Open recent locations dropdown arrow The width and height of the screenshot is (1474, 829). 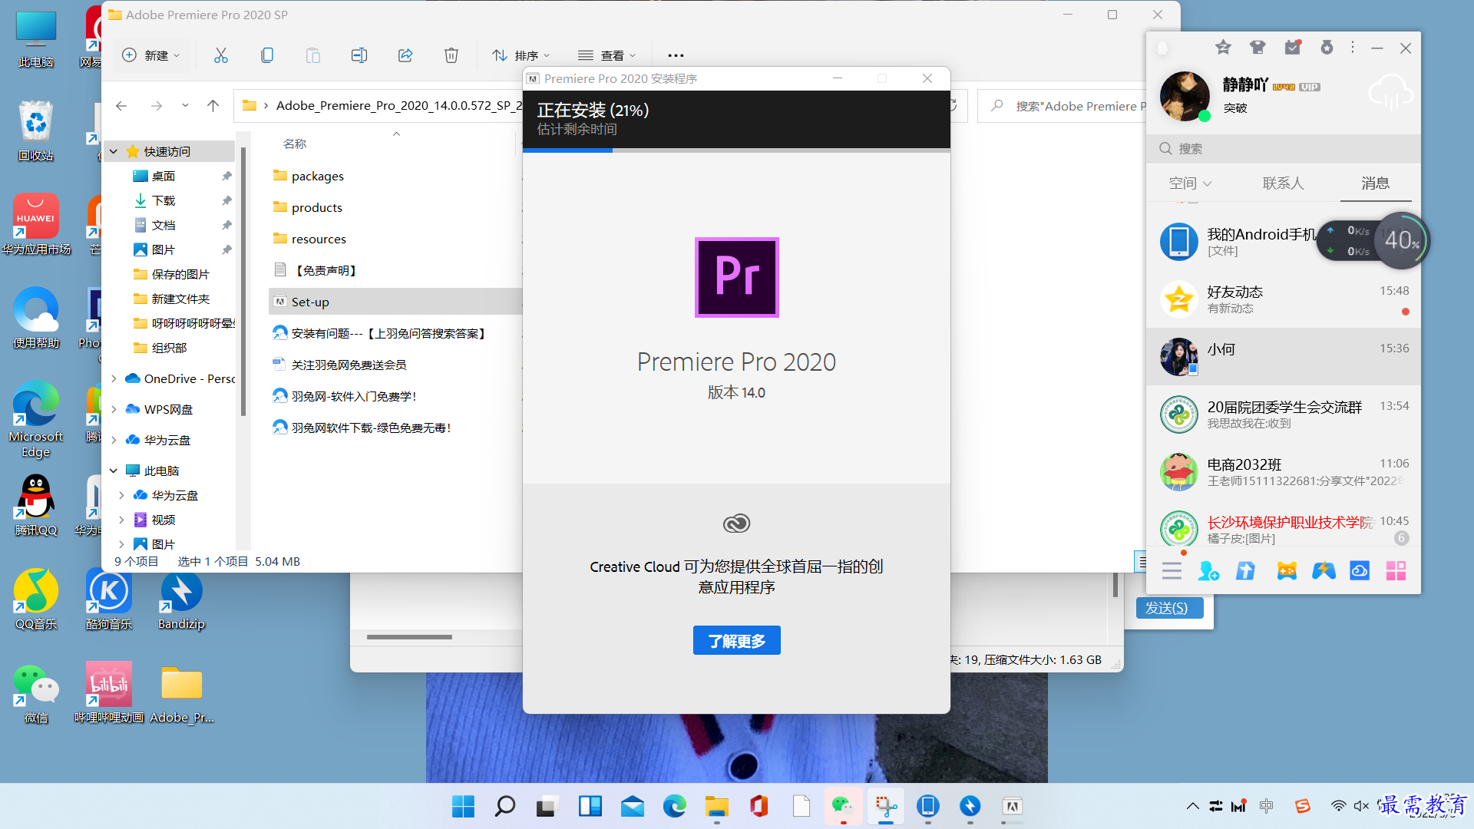pos(185,105)
